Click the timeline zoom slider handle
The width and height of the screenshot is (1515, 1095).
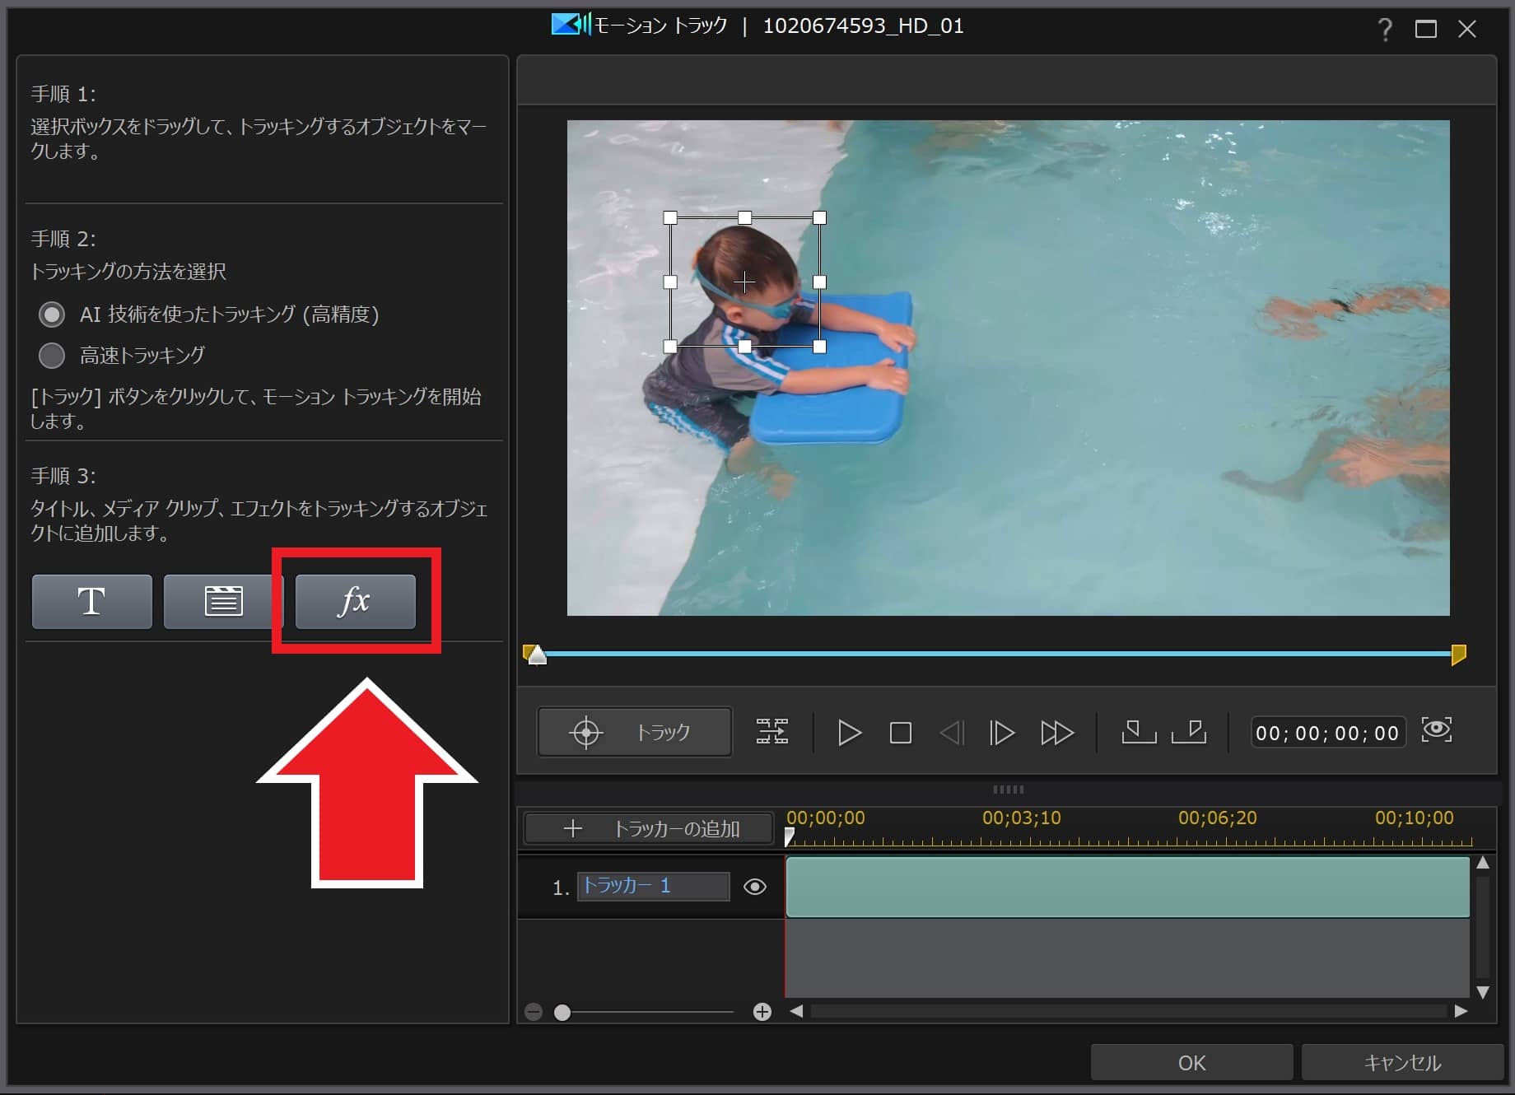562,1012
